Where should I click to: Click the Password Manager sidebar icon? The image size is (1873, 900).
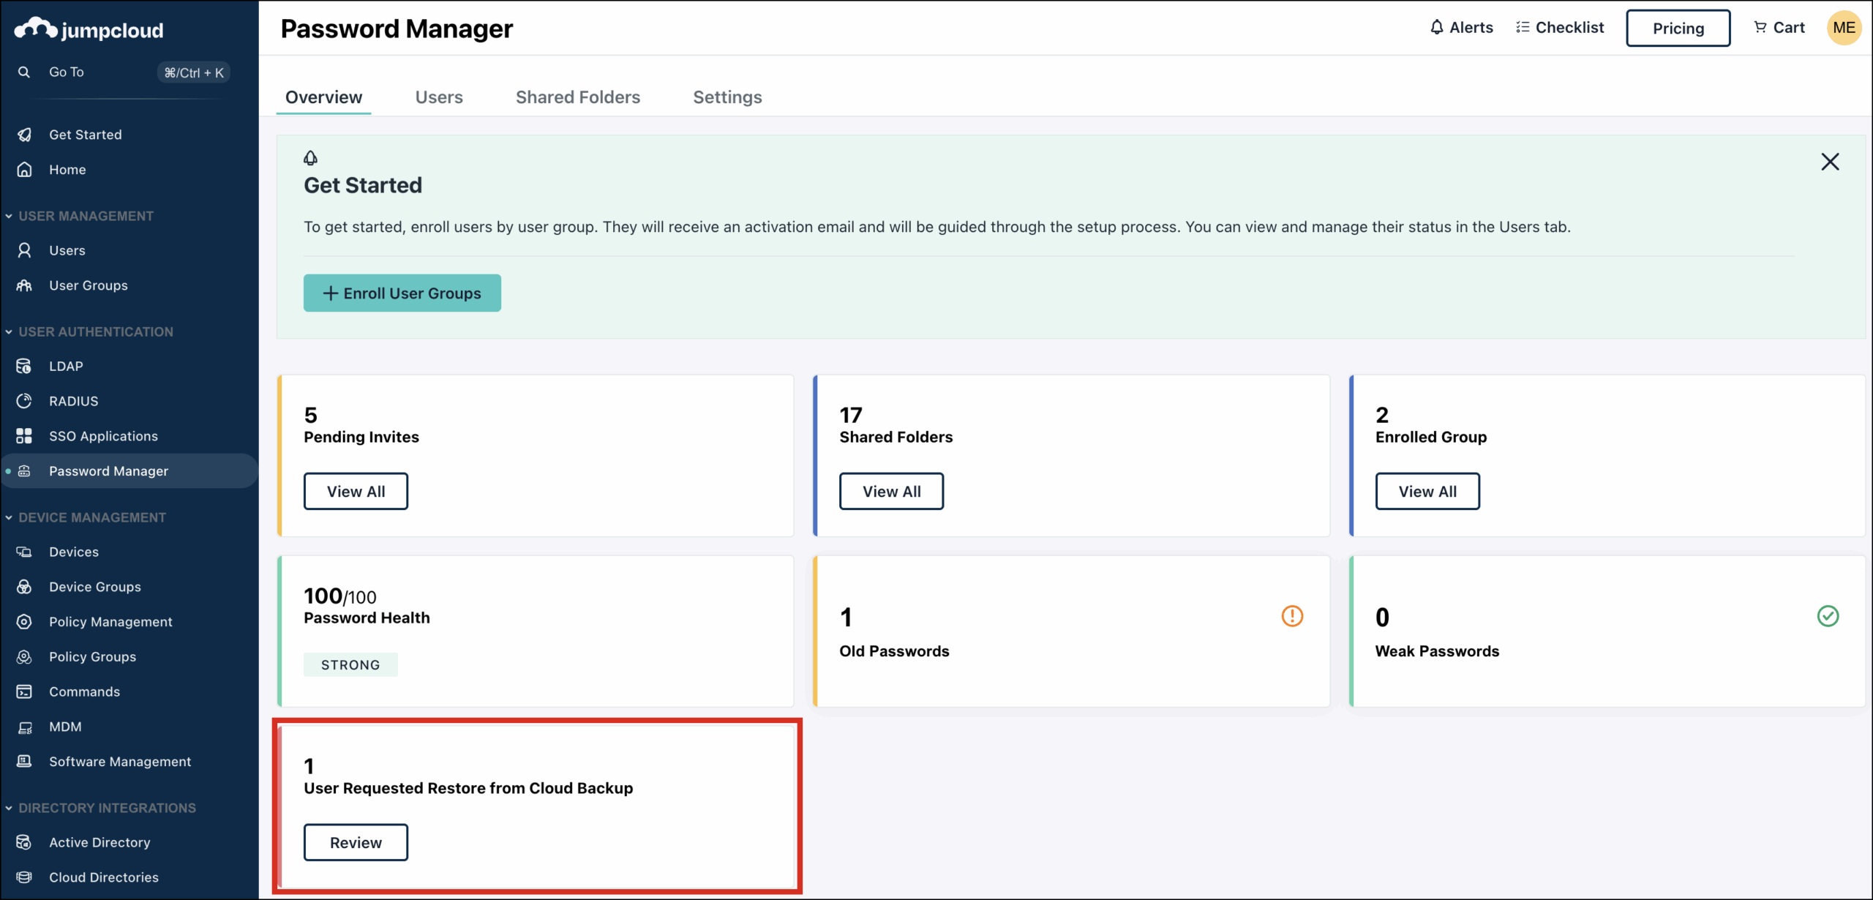click(x=24, y=471)
